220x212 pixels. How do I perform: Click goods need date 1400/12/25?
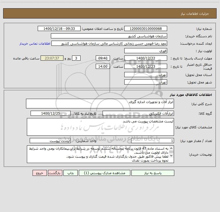[51, 113]
